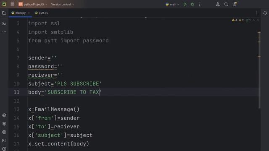Click line number 7 in gutter
The height and width of the screenshot is (151, 269).
(18, 58)
